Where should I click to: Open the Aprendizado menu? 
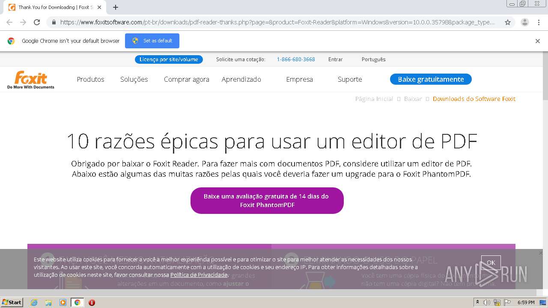[x=241, y=79]
